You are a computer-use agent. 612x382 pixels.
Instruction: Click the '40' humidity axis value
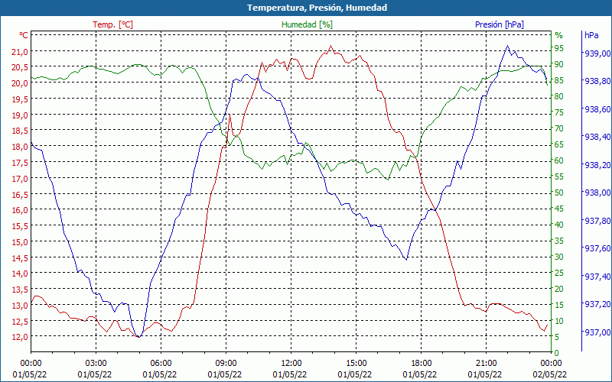559,225
